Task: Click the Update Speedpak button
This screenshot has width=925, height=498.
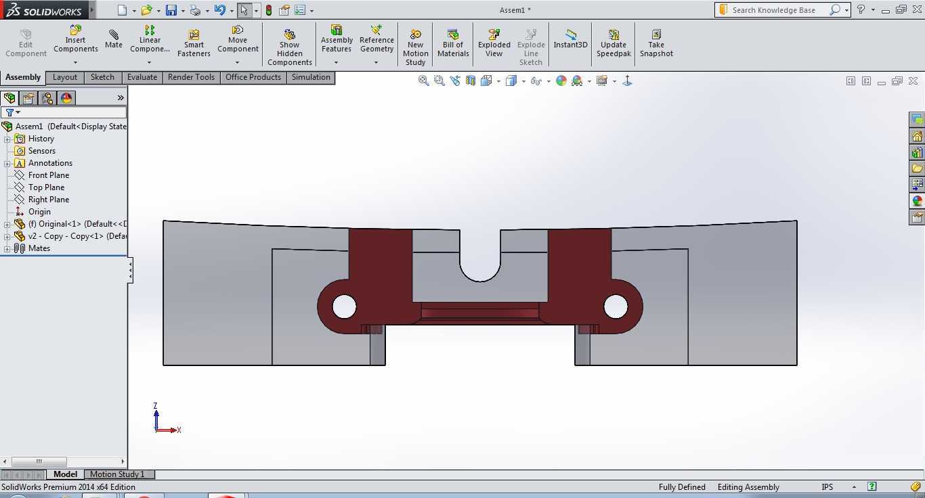Action: click(x=614, y=43)
